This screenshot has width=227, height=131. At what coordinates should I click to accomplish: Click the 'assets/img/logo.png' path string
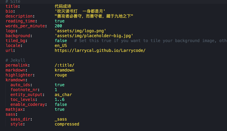pos(80,31)
